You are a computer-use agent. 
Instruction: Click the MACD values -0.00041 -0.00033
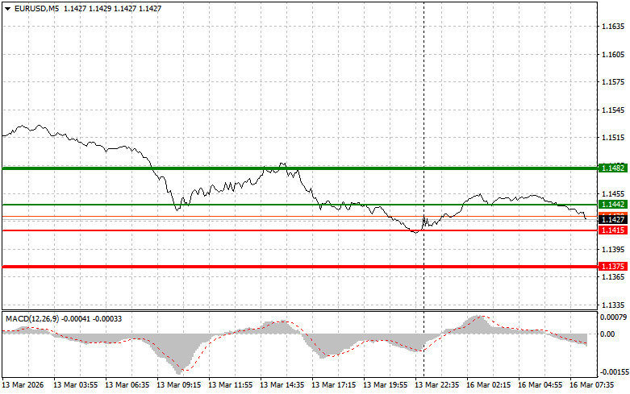92,318
